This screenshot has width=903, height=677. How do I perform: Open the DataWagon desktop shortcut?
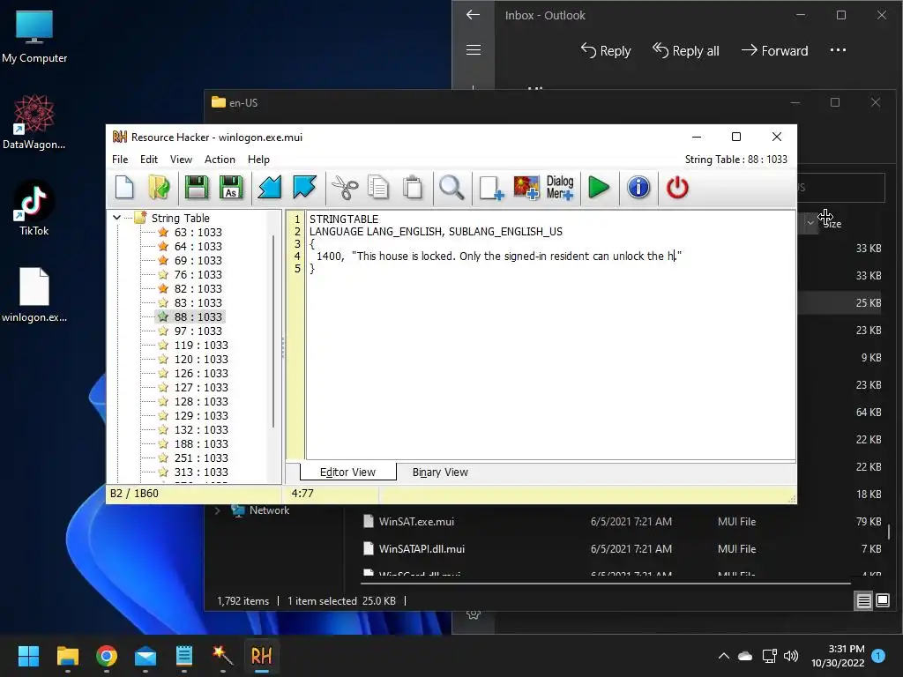coord(34,122)
